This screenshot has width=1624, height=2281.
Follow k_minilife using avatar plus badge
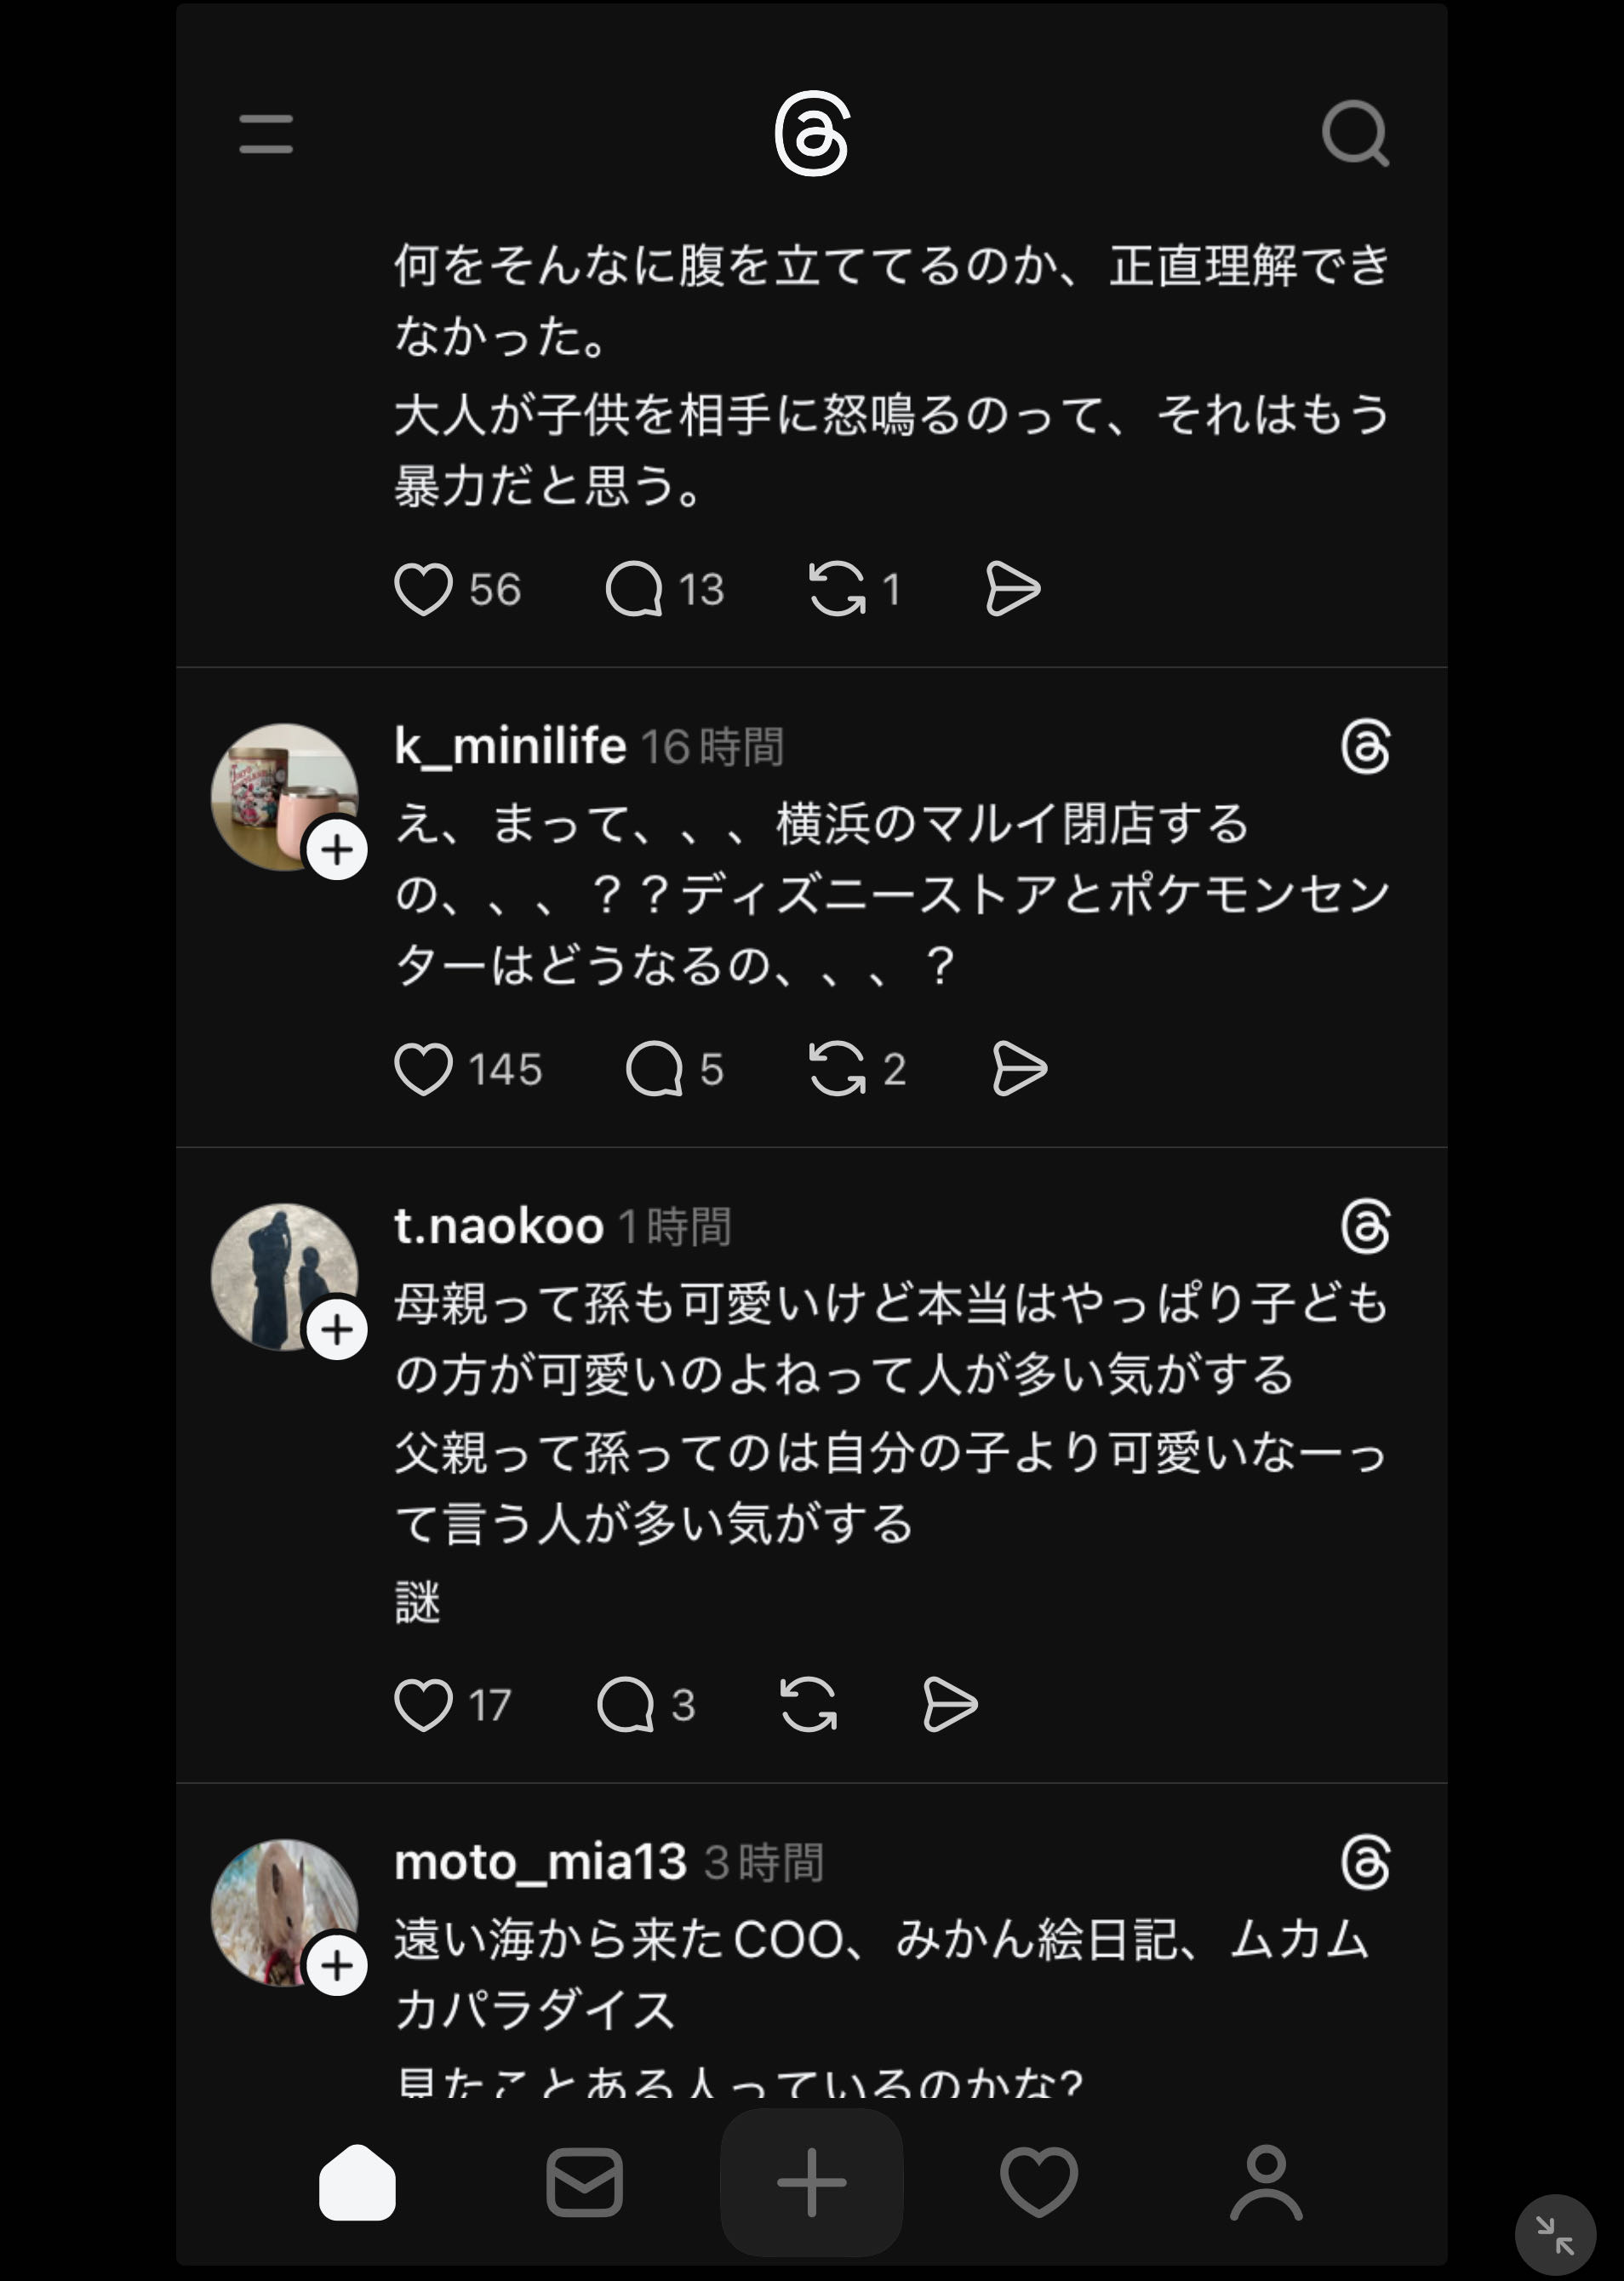[337, 850]
